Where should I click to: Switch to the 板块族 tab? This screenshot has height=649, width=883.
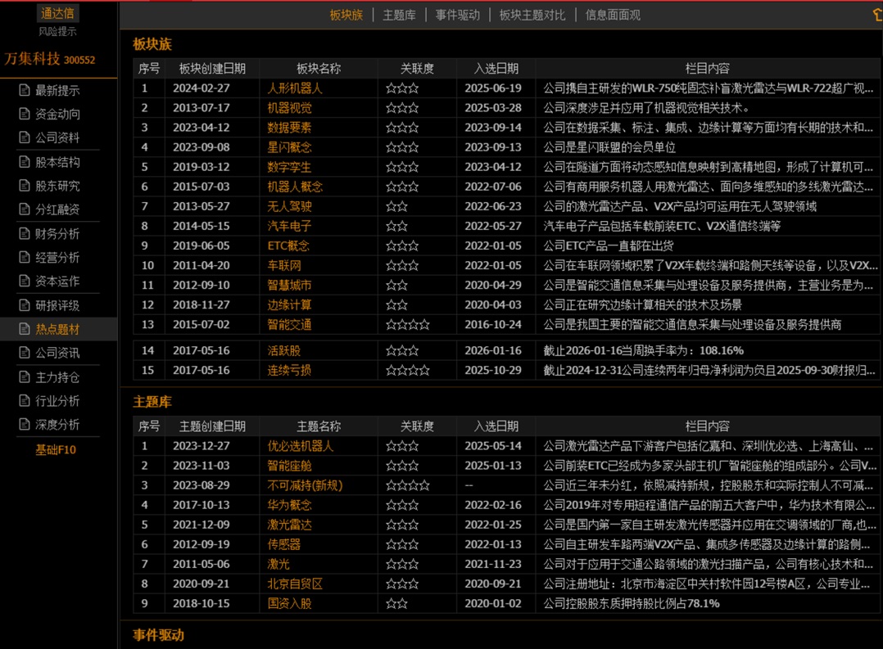tap(346, 16)
